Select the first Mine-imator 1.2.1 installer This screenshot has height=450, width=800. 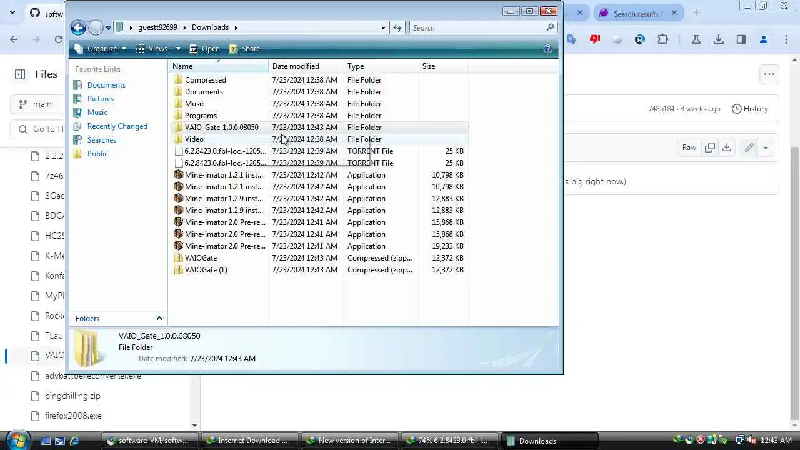coord(319,175)
